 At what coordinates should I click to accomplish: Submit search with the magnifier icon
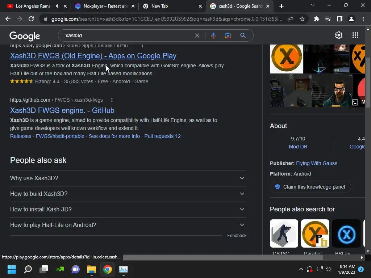click(x=243, y=35)
